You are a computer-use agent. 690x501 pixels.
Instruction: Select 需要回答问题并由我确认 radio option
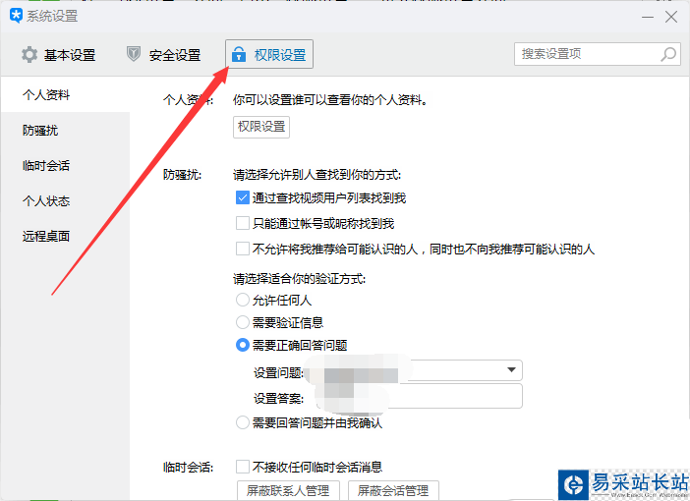243,422
